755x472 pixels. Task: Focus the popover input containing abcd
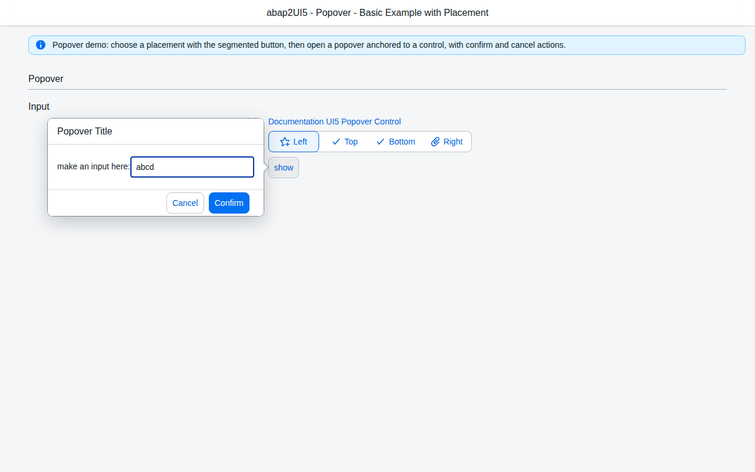[x=192, y=167]
